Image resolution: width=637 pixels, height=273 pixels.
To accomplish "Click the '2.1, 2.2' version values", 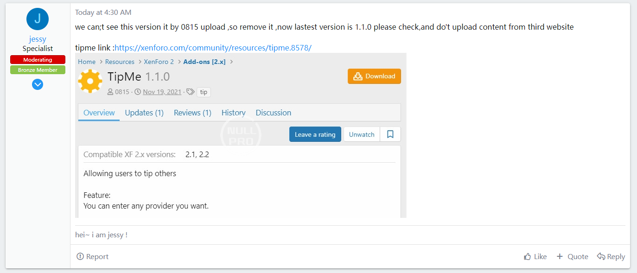I will tap(197, 154).
